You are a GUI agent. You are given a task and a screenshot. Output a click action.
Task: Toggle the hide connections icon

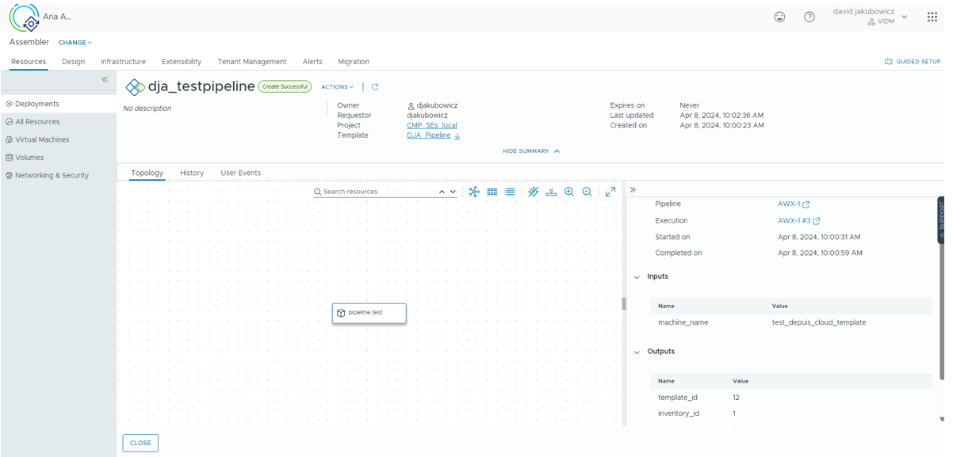coord(534,192)
